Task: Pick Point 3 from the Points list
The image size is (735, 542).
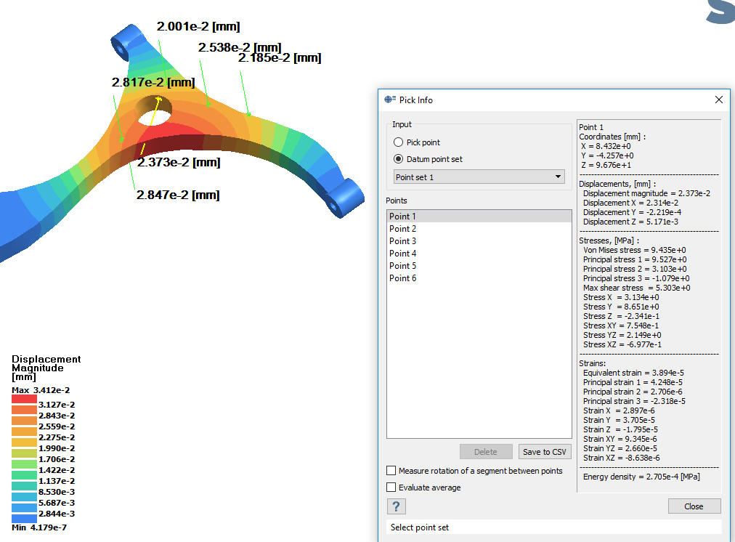Action: point(403,241)
